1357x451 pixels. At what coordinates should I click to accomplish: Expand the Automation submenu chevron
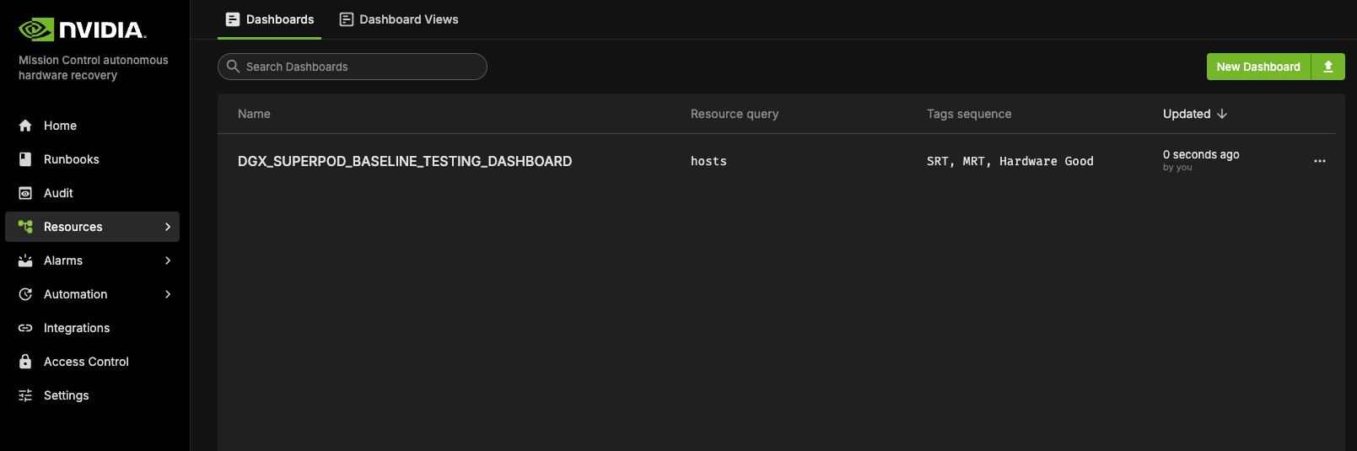point(168,294)
